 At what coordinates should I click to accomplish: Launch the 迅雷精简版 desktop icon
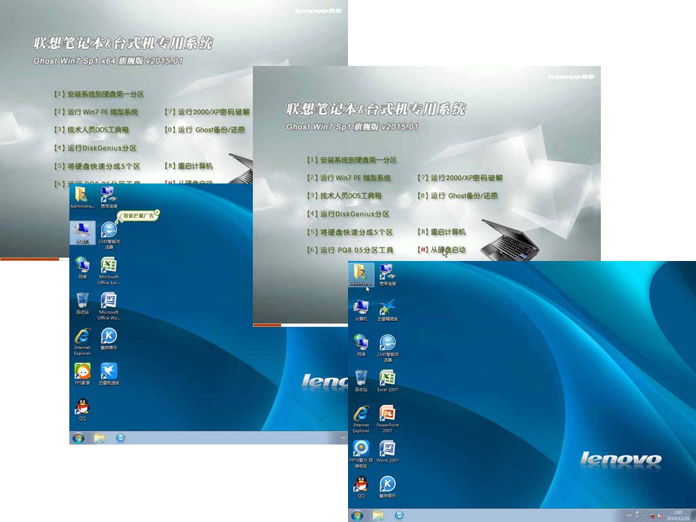[387, 310]
